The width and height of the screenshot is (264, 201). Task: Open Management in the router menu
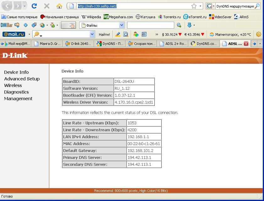18,99
